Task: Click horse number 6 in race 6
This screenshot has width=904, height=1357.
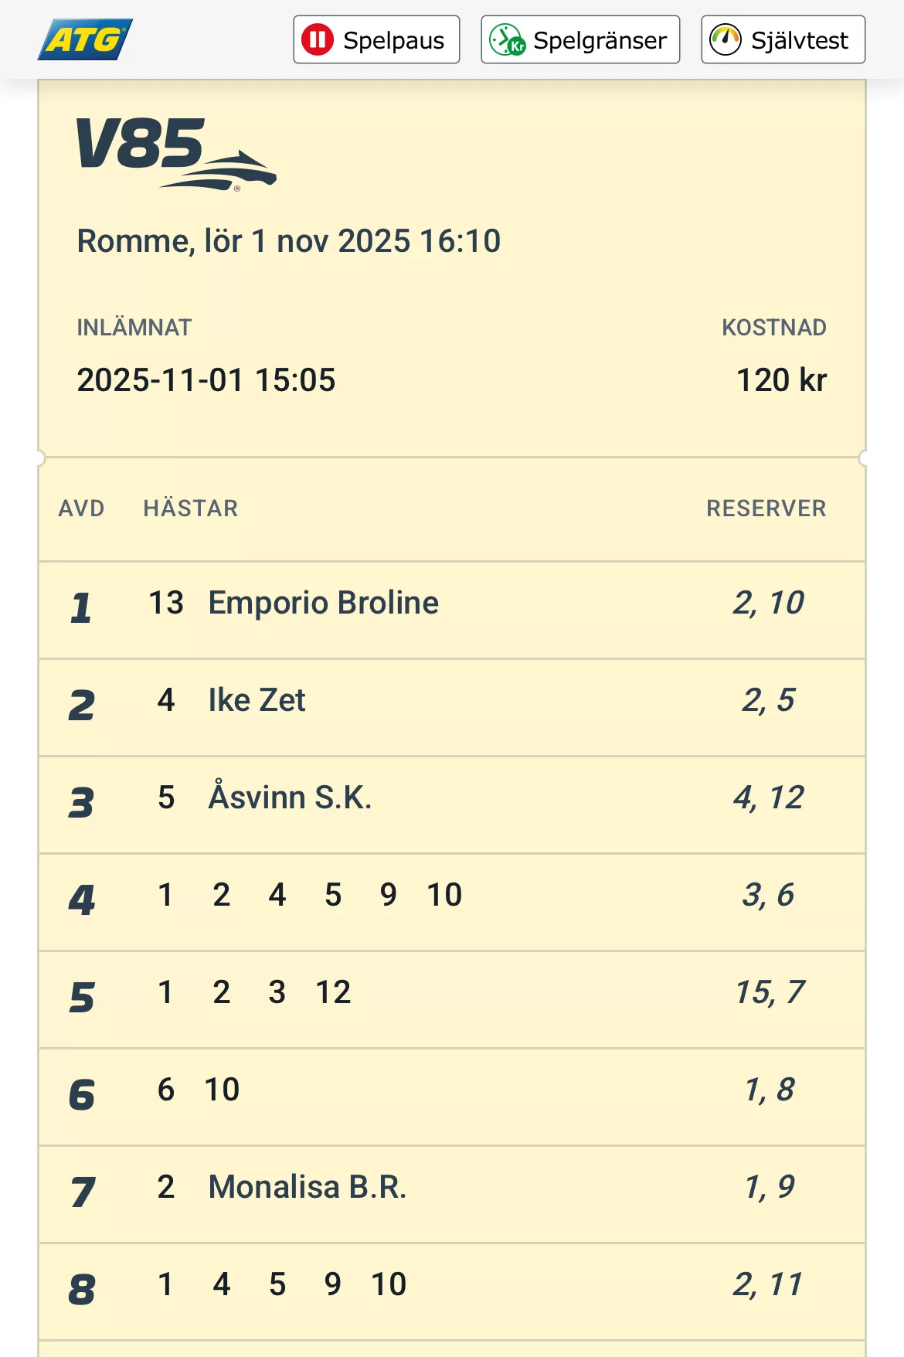Action: pyautogui.click(x=166, y=1090)
